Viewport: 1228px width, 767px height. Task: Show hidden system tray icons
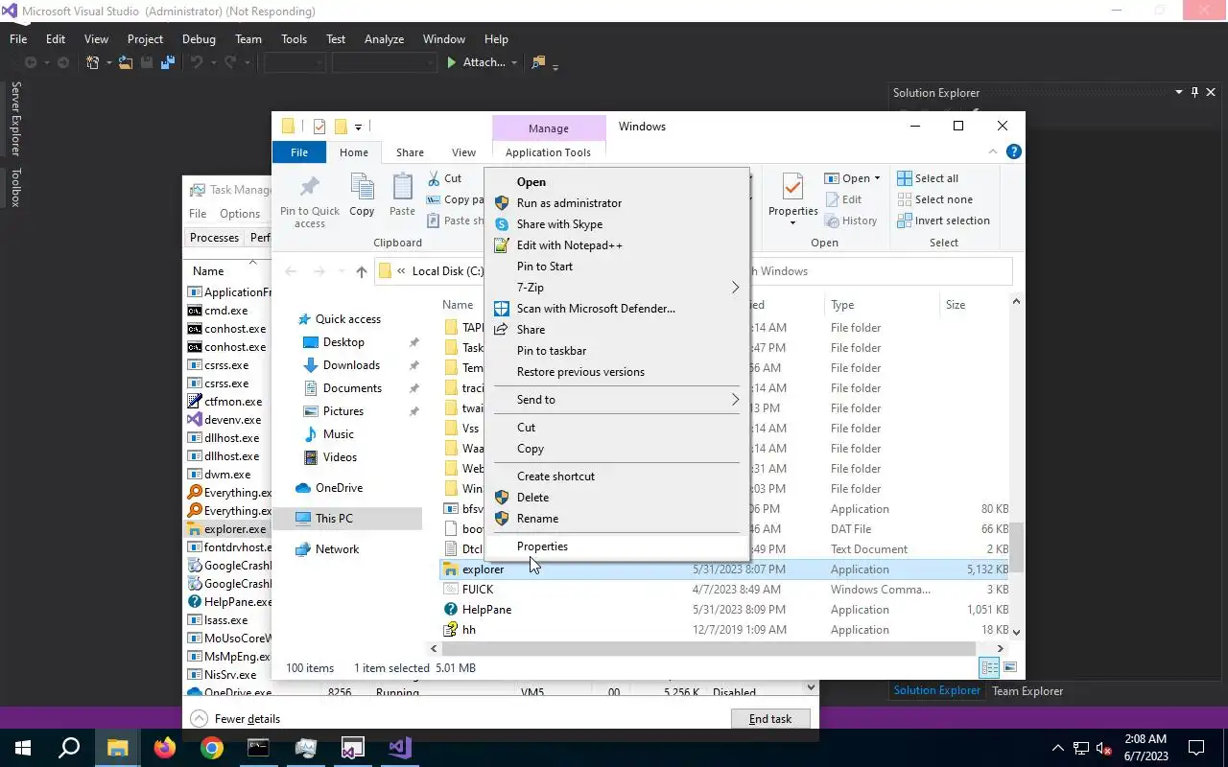[x=1058, y=748]
